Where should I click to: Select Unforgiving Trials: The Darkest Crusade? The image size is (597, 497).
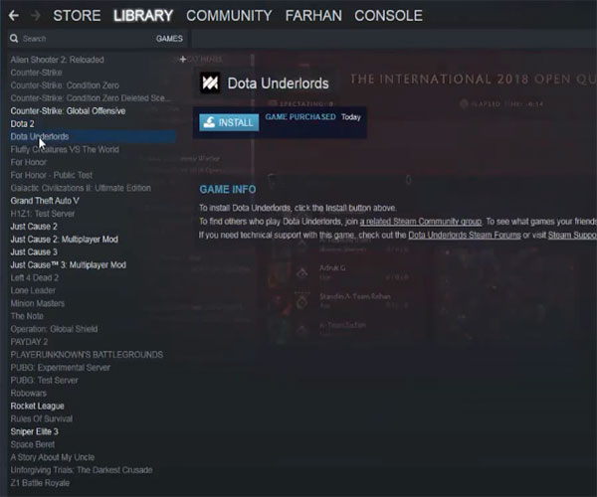point(82,470)
